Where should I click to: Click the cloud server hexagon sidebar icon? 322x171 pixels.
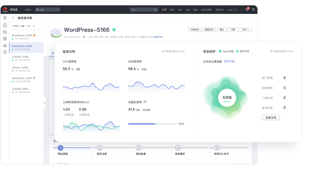[5, 32]
